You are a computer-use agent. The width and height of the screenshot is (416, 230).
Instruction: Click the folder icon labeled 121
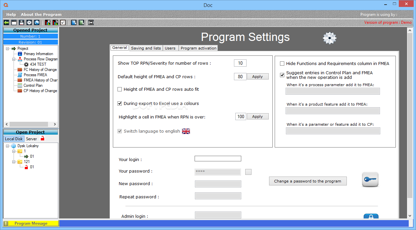click(x=20, y=162)
